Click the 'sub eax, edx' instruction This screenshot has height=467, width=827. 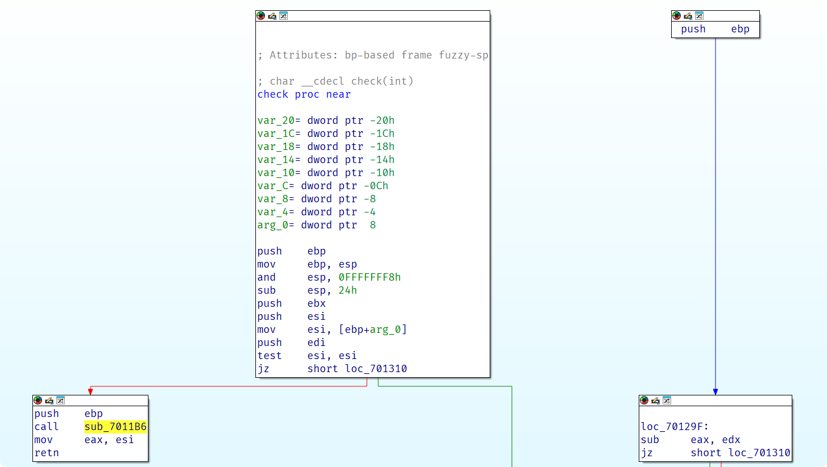[690, 440]
